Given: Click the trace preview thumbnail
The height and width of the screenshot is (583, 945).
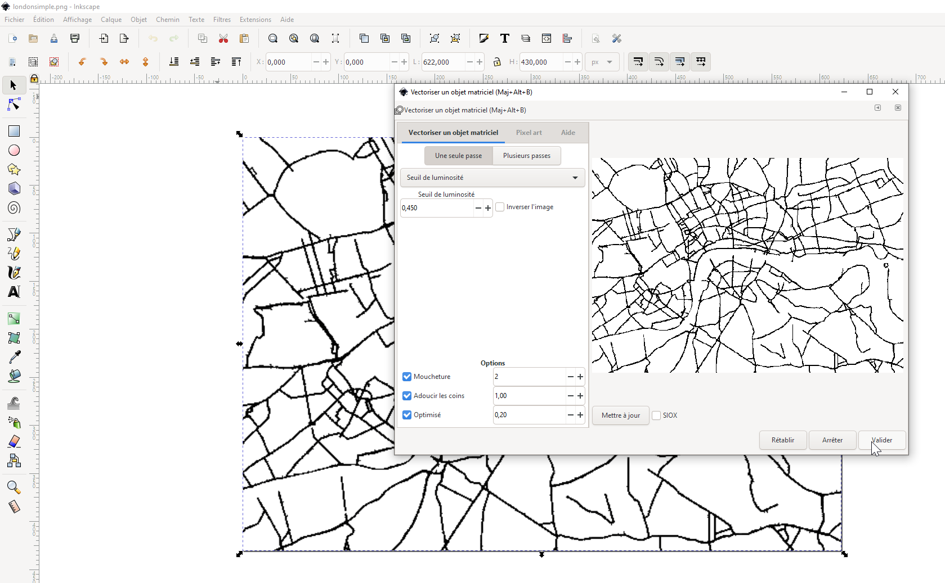Looking at the screenshot, I should (747, 265).
